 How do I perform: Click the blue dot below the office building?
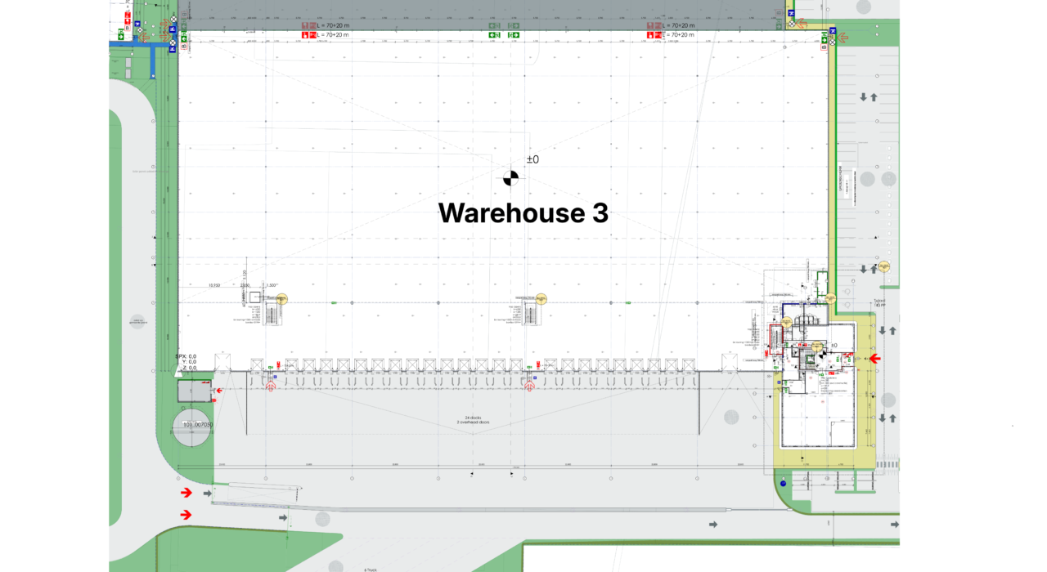783,484
